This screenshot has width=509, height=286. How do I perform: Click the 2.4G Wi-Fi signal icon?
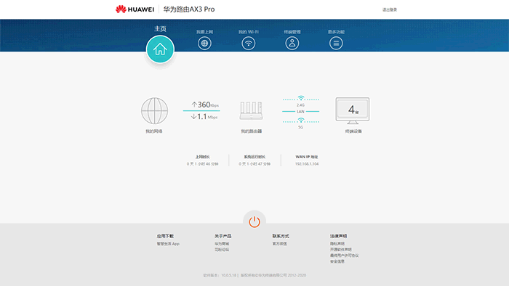click(x=301, y=98)
